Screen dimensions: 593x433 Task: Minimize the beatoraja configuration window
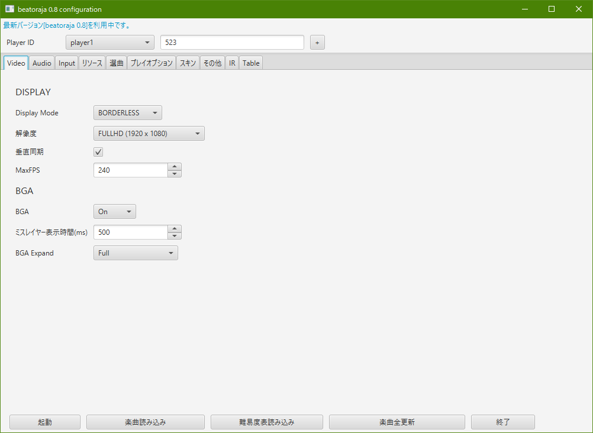coord(525,9)
